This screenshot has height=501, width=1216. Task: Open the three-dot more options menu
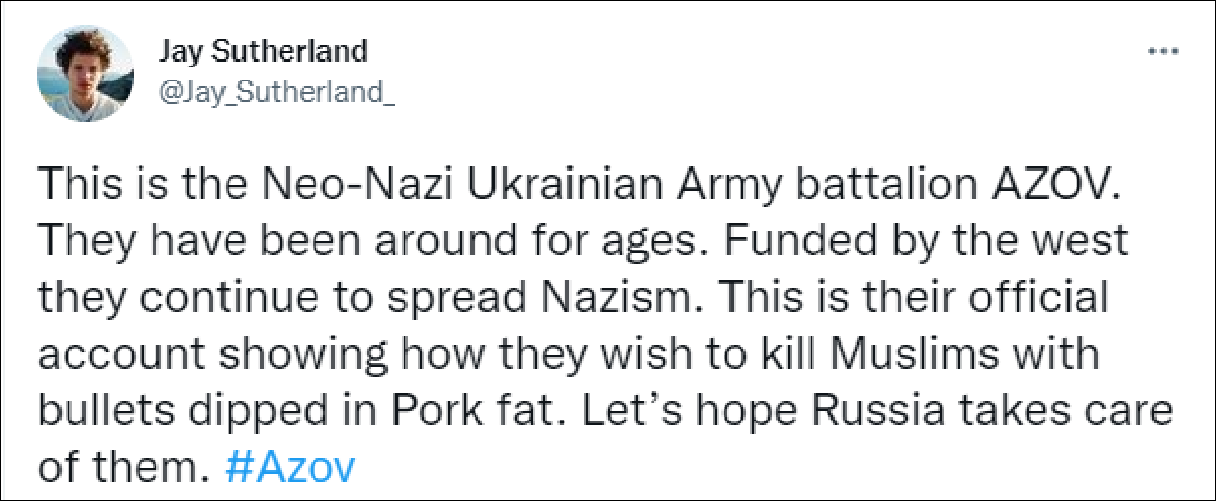click(1163, 51)
